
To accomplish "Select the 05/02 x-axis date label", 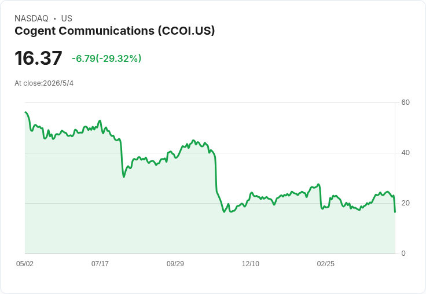I will coord(25,264).
